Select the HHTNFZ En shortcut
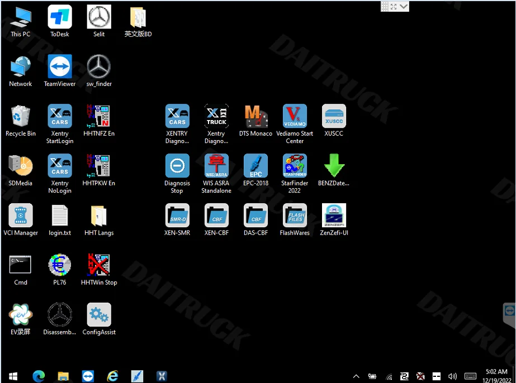This screenshot has height=383, width=516. [x=99, y=121]
